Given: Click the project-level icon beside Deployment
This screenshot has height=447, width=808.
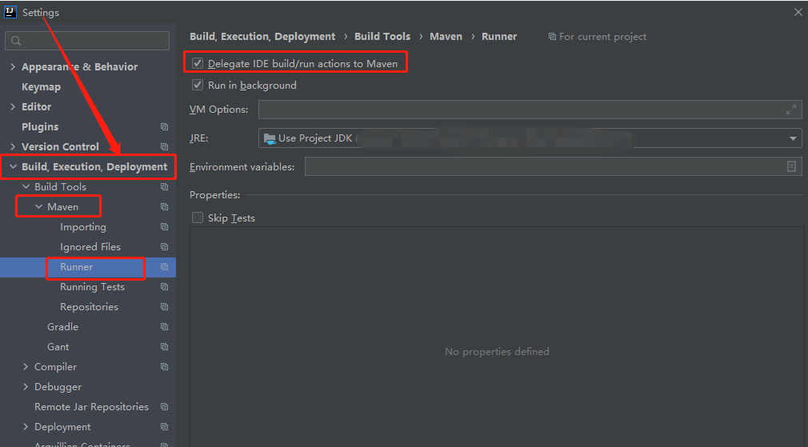Looking at the screenshot, I should pyautogui.click(x=164, y=427).
